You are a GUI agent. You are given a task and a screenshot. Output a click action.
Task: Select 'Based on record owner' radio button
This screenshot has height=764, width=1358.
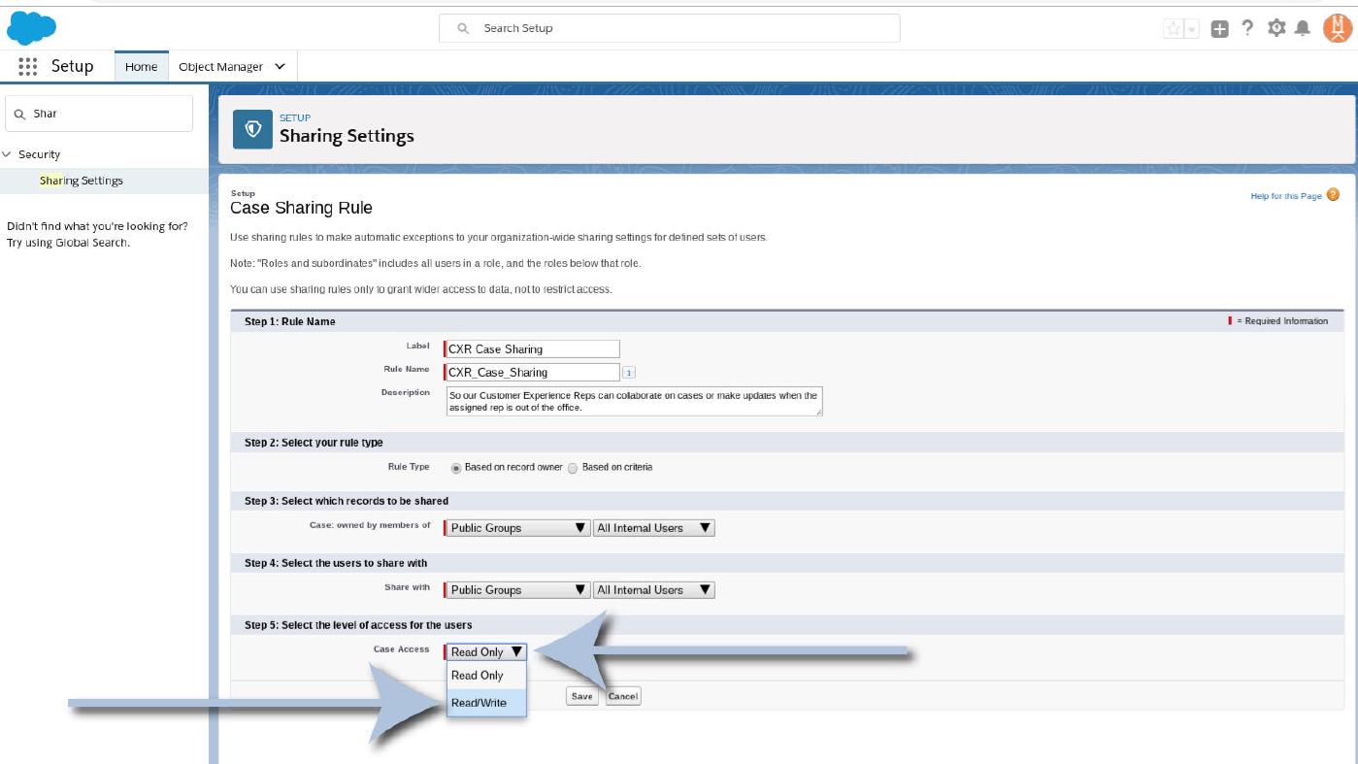click(456, 468)
